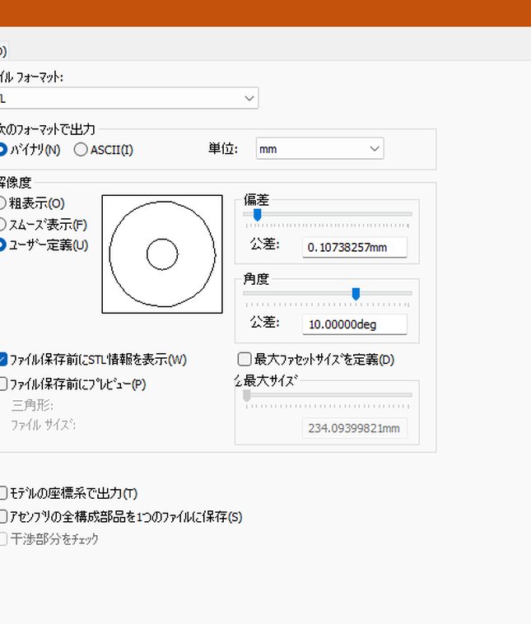Click the angle tolerance field 10.00000deg

pos(355,324)
